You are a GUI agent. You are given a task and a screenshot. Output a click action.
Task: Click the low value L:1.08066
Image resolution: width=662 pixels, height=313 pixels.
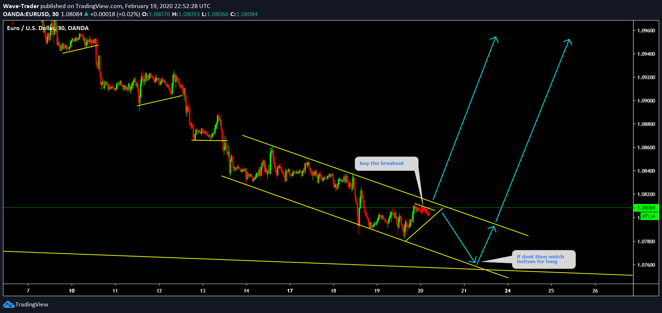[215, 14]
